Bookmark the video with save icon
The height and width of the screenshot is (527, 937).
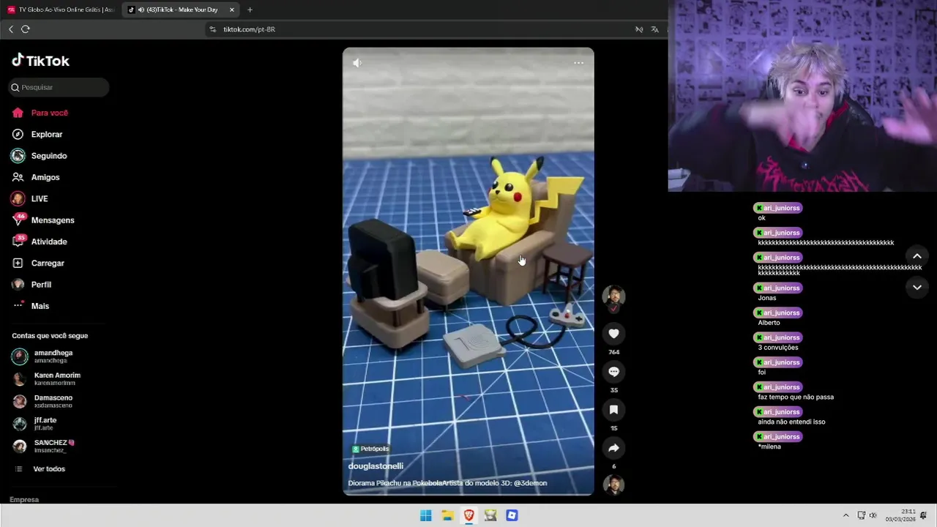[613, 410]
